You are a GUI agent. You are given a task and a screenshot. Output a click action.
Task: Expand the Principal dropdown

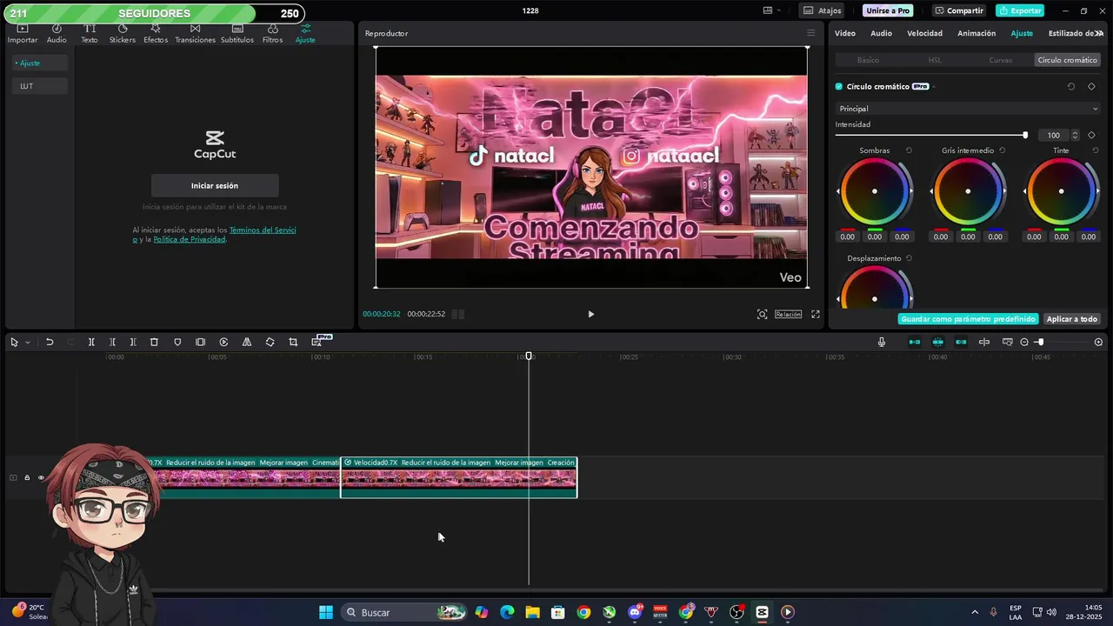(968, 109)
